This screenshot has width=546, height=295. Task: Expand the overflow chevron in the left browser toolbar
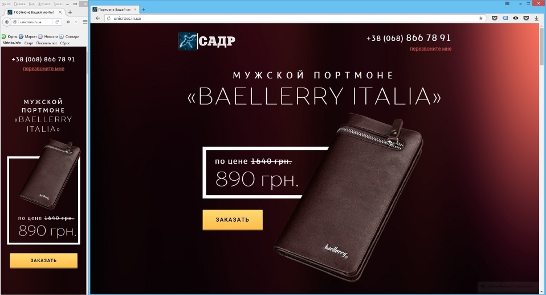68,22
